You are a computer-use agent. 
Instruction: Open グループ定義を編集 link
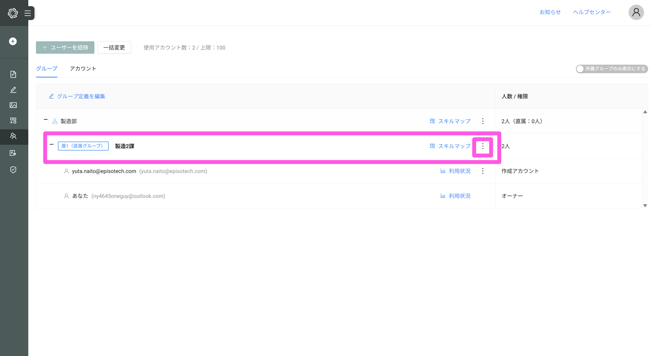click(x=77, y=96)
